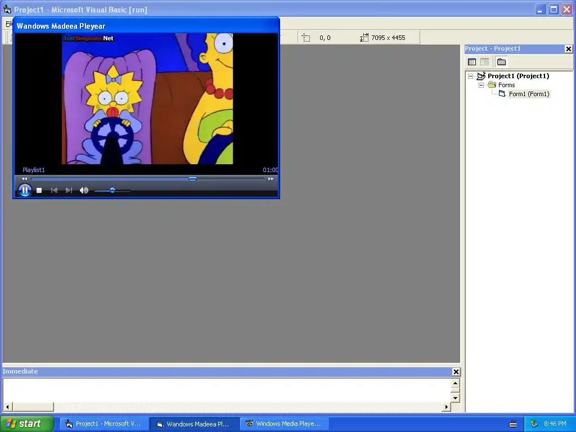Rewind using the seek bar's left arrows
The height and width of the screenshot is (432, 576).
(x=24, y=179)
